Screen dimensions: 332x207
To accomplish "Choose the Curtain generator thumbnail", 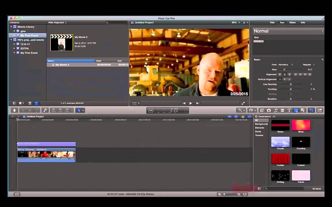I will tap(280, 158).
